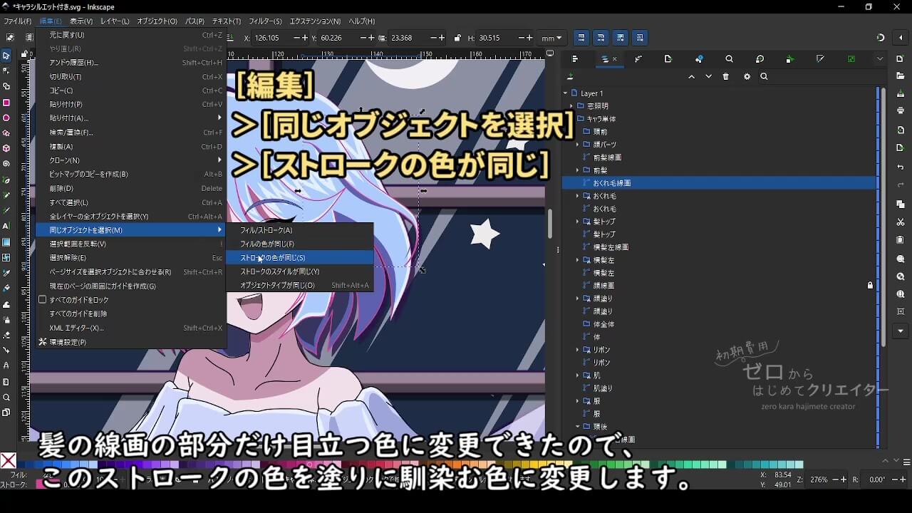The image size is (912, 513).
Task: Switch to Align and Distribute tab
Action: point(575,59)
